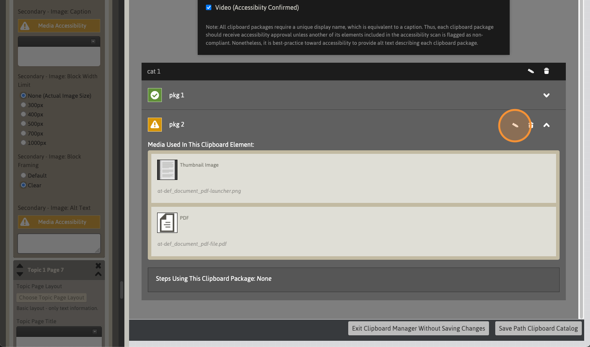Collapse the pkg 2 package
Image resolution: width=590 pixels, height=347 pixels.
tap(546, 125)
